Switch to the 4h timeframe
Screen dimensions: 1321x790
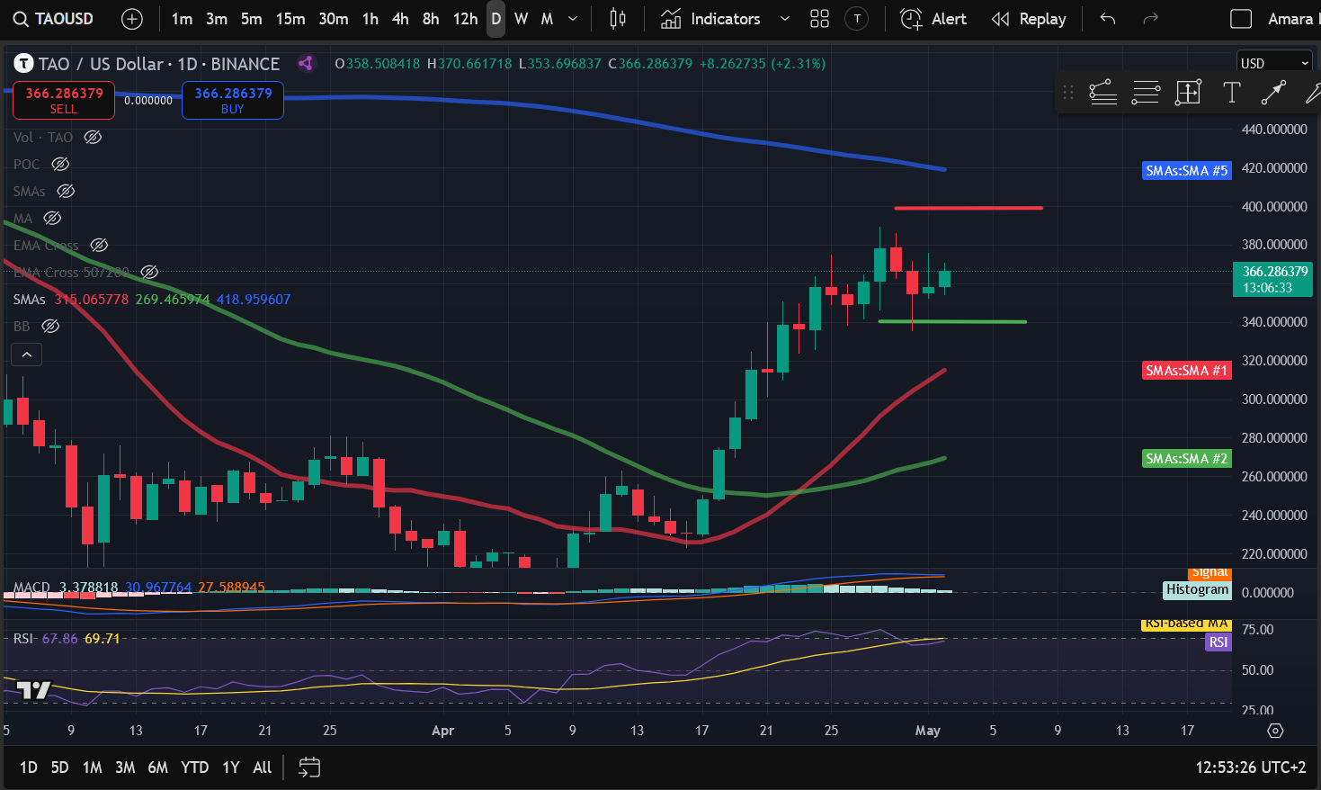[x=400, y=19]
